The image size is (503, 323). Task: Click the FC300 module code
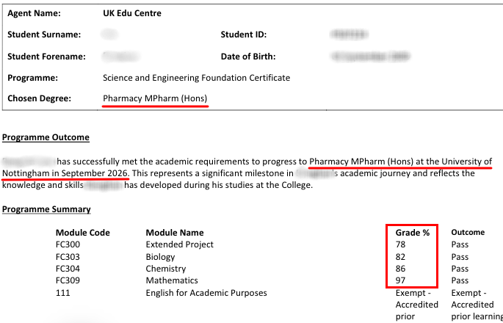68,244
